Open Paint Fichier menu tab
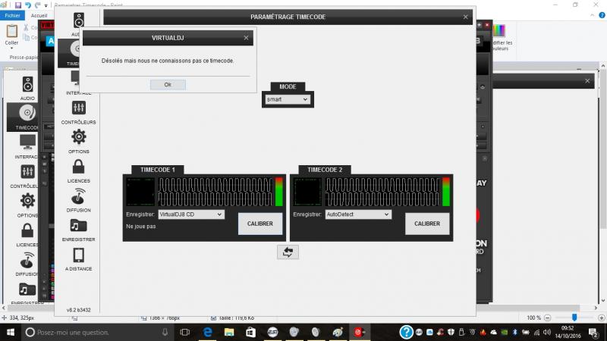The width and height of the screenshot is (607, 341). [x=12, y=15]
